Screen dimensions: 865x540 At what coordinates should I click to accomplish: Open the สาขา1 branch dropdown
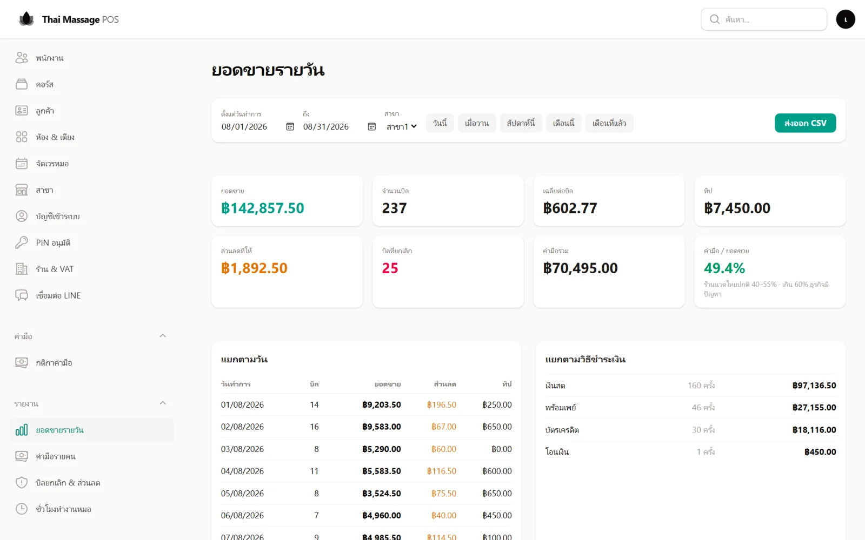pyautogui.click(x=402, y=126)
